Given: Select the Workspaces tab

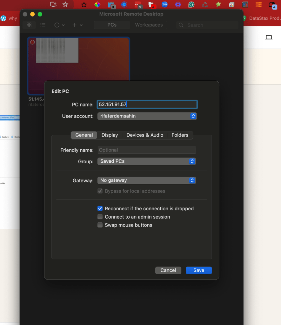Looking at the screenshot, I should click(149, 25).
